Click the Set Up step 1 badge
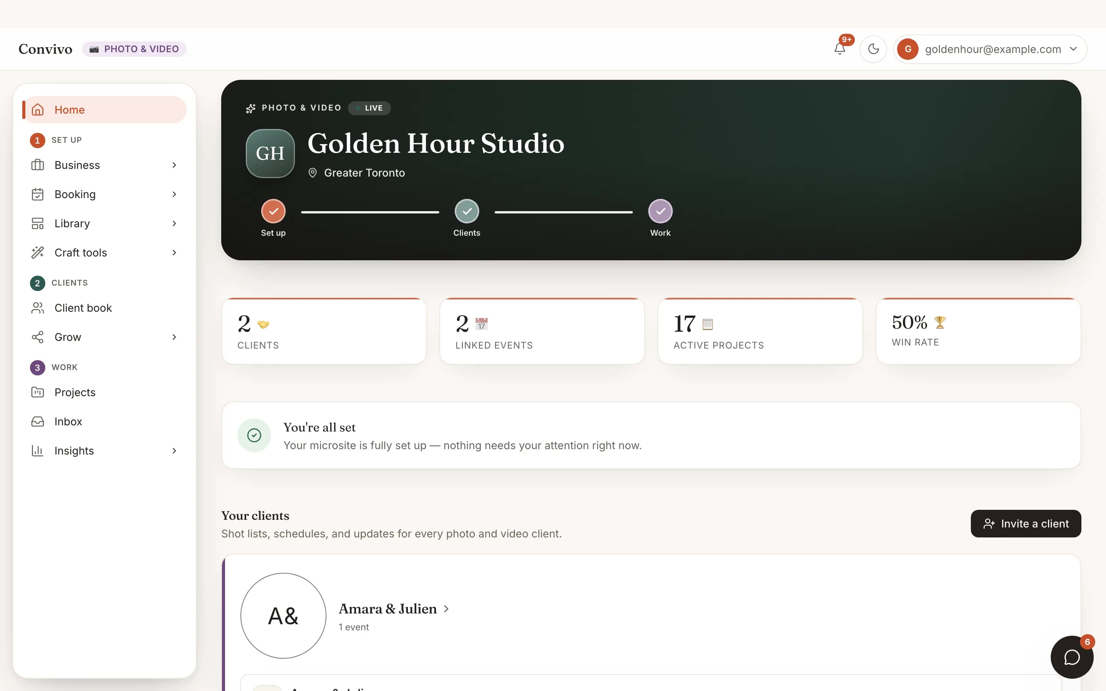Screen dimensions: 1106x691 click(38, 140)
